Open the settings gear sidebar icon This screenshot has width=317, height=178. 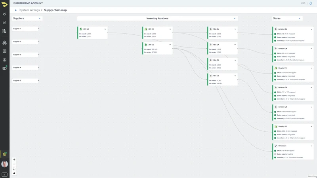[x=4, y=154]
